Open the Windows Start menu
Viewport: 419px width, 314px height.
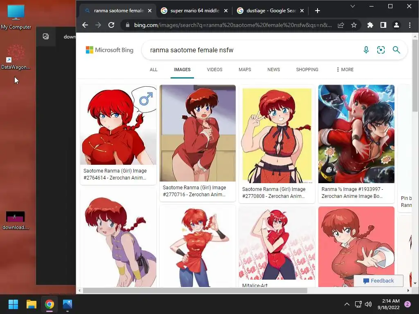[13, 304]
